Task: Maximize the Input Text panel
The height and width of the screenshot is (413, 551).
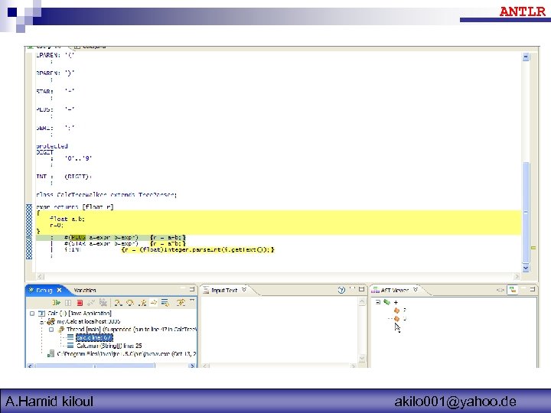Action: click(361, 289)
